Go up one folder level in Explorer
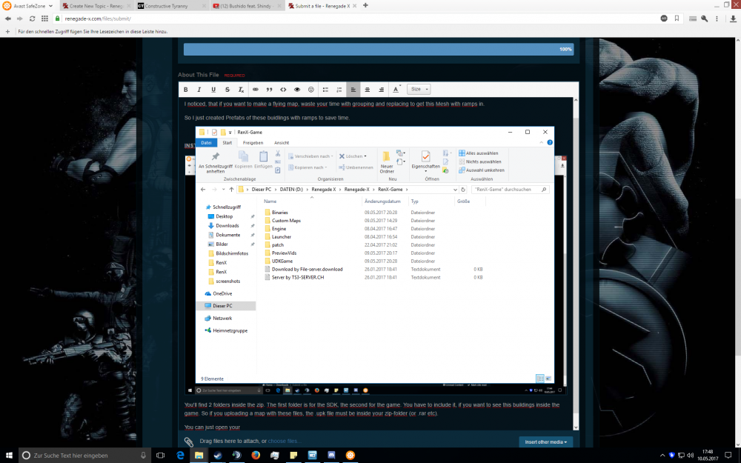 pos(231,190)
